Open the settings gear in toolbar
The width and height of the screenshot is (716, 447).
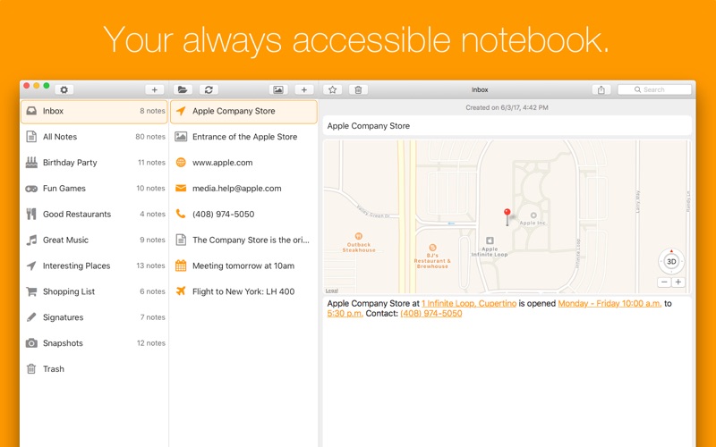click(x=64, y=89)
